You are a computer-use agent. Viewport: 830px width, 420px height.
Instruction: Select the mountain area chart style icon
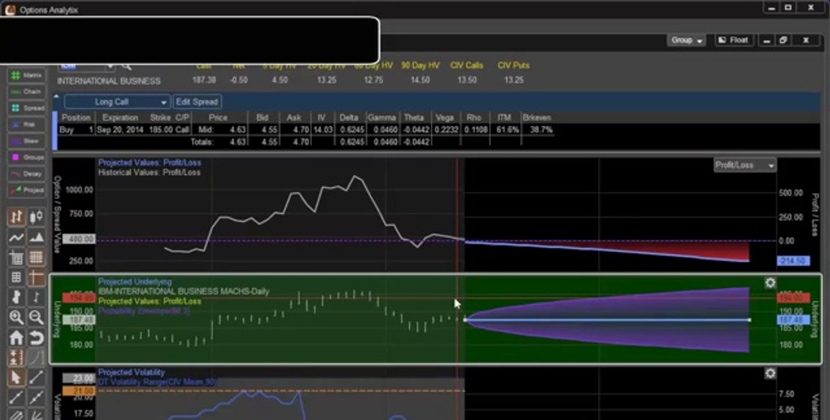[x=36, y=237]
